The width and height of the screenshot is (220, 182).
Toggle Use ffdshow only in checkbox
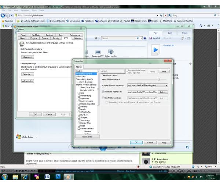click(x=103, y=98)
